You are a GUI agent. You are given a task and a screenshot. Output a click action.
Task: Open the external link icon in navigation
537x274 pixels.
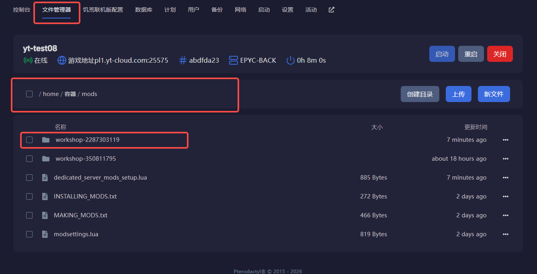[331, 10]
